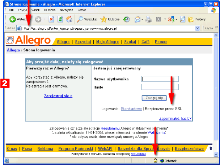Expand the address bar dropdown

tap(198, 28)
